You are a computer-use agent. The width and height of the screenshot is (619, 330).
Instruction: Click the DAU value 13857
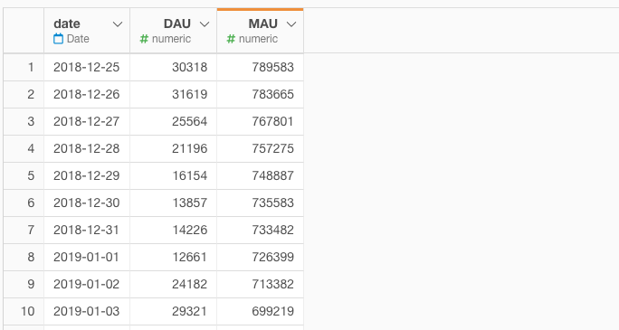189,203
